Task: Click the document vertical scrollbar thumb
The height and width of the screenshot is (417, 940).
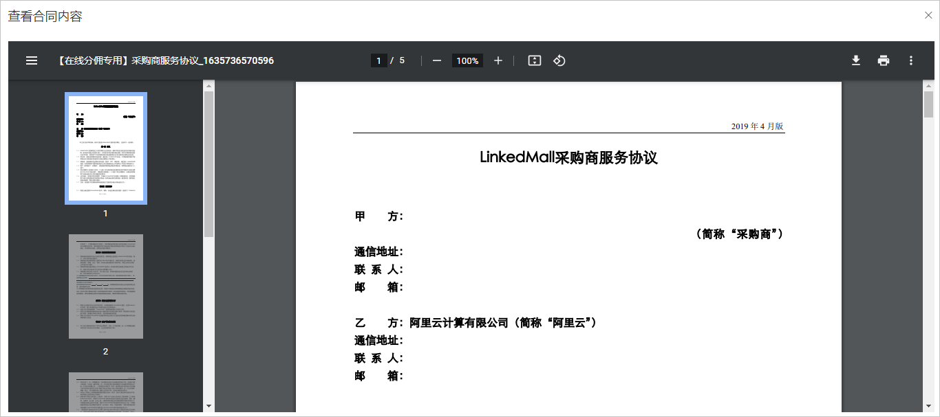Action: 928,104
